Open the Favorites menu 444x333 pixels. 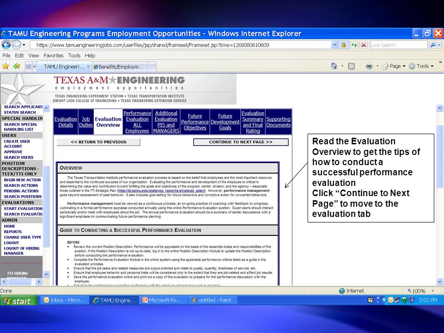coord(53,55)
